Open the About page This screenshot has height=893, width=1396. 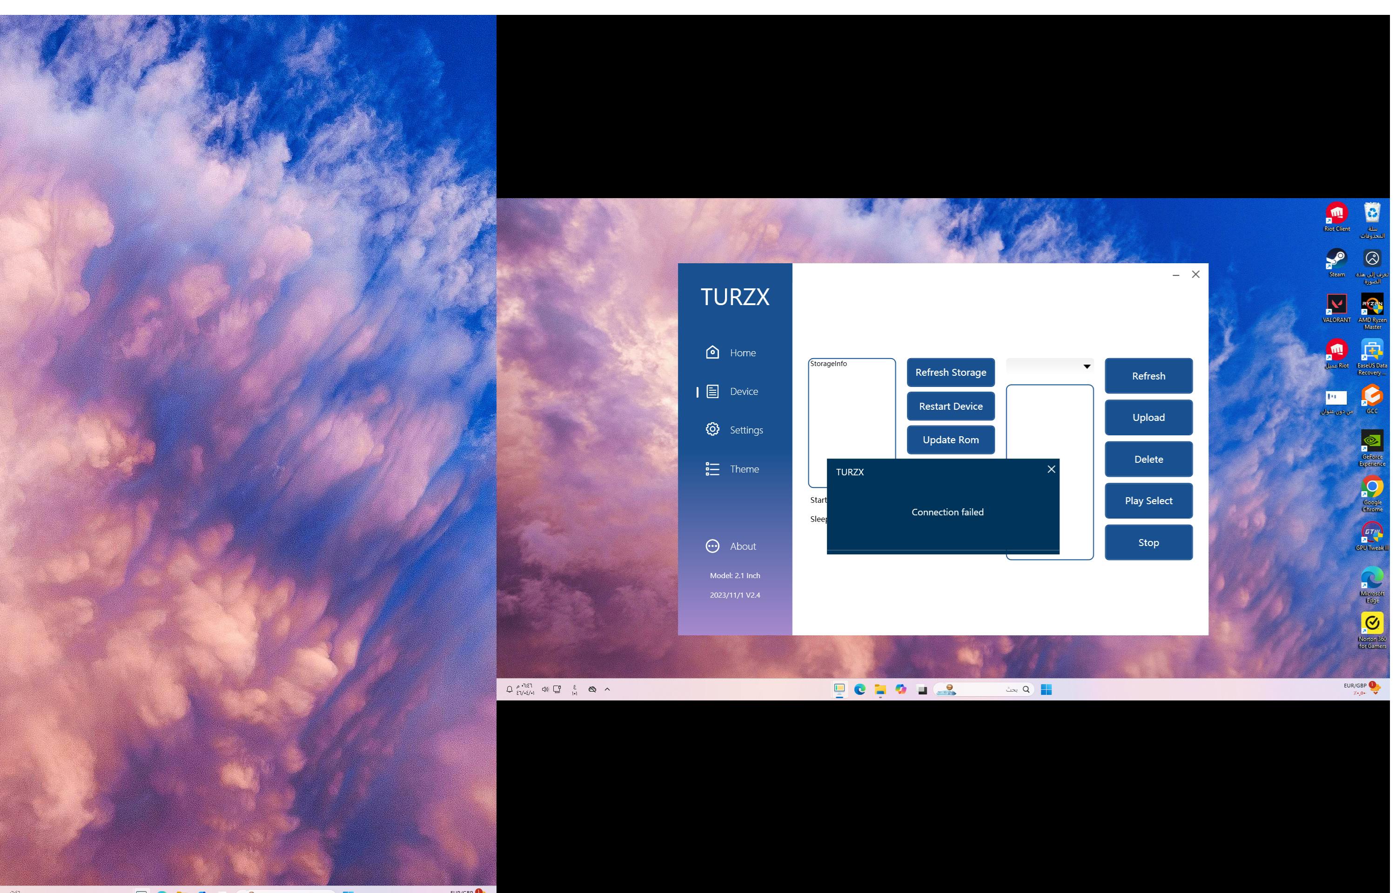731,546
